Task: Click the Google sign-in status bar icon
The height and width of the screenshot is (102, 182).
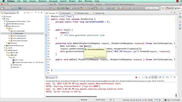Action: pos(165,100)
